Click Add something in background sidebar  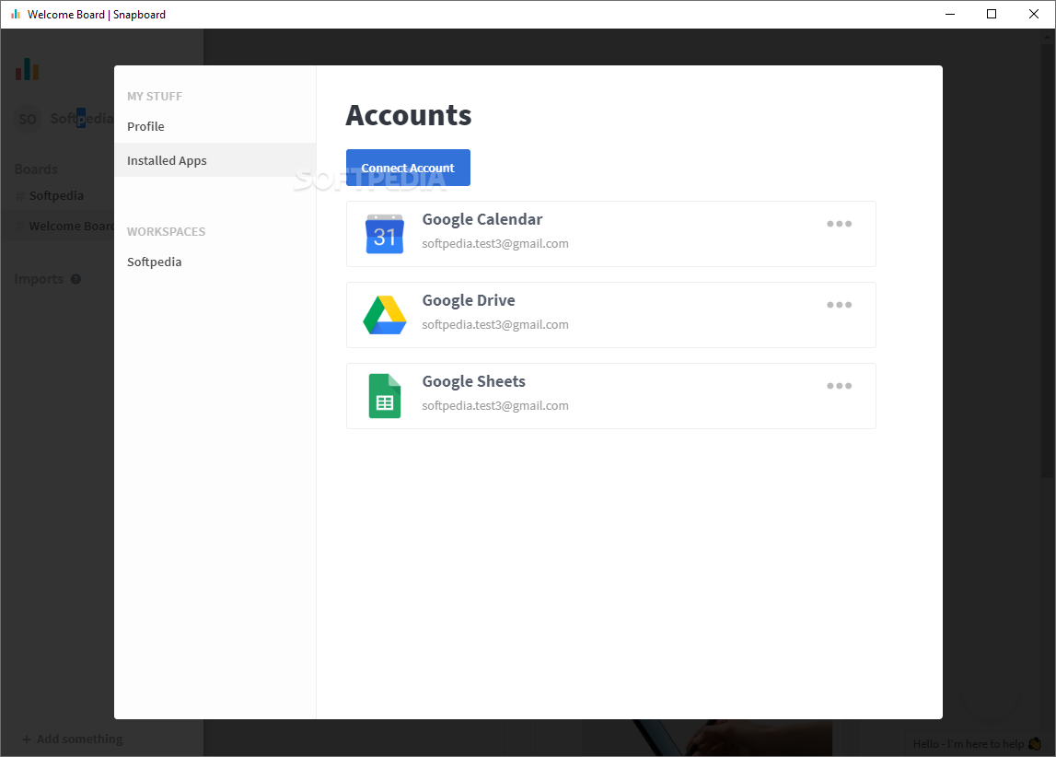(x=73, y=739)
